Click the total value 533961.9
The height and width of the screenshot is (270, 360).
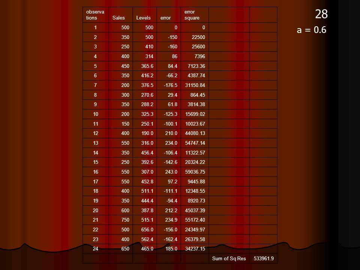[264, 258]
